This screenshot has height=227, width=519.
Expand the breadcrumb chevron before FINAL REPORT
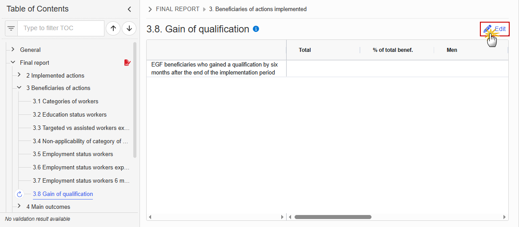tap(150, 9)
